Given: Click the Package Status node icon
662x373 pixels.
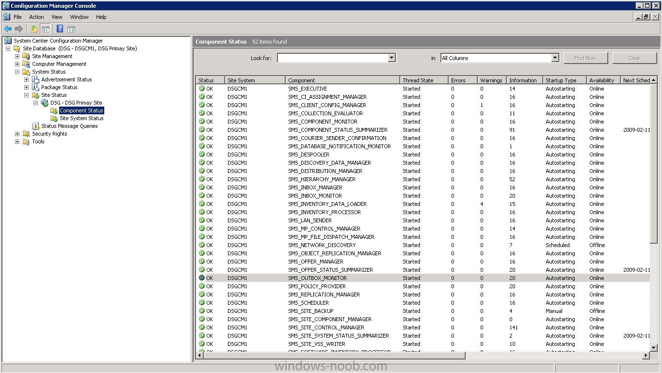Looking at the screenshot, I should pos(35,87).
